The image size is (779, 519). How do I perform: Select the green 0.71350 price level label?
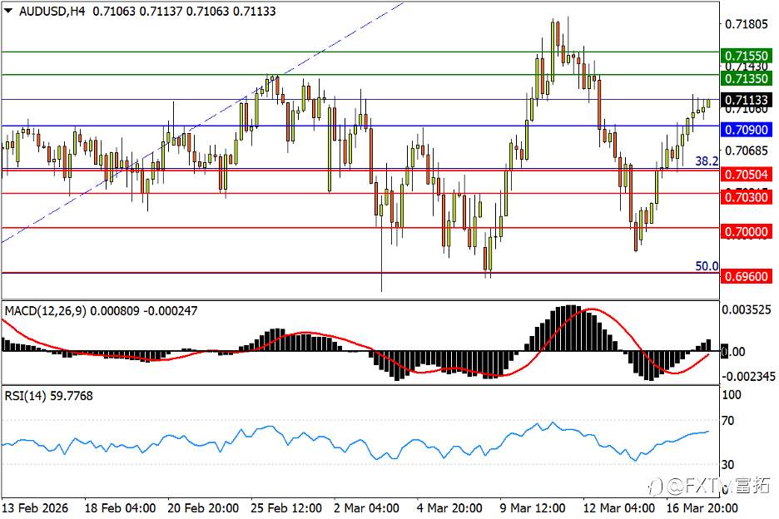(746, 78)
